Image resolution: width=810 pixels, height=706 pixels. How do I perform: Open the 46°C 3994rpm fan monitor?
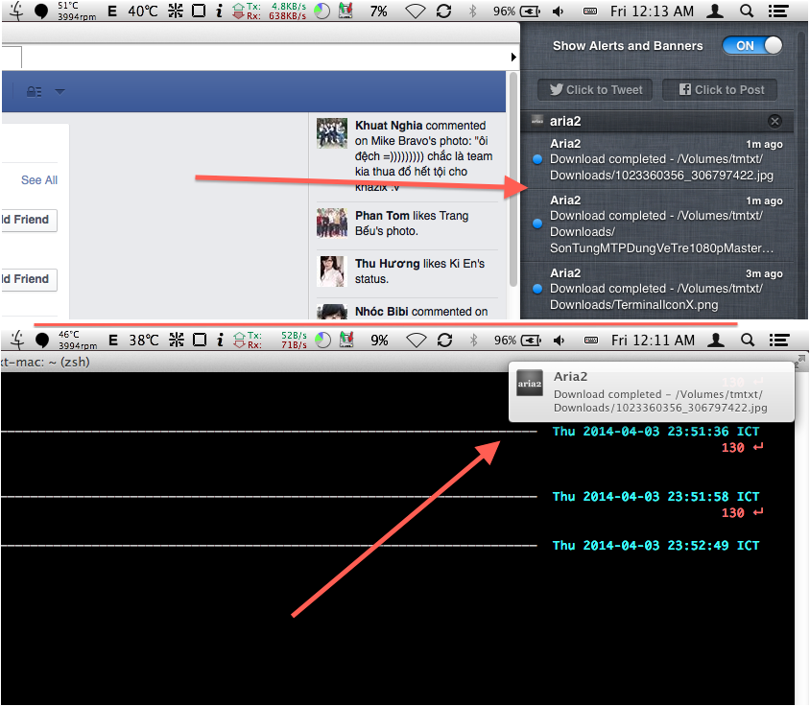point(78,340)
